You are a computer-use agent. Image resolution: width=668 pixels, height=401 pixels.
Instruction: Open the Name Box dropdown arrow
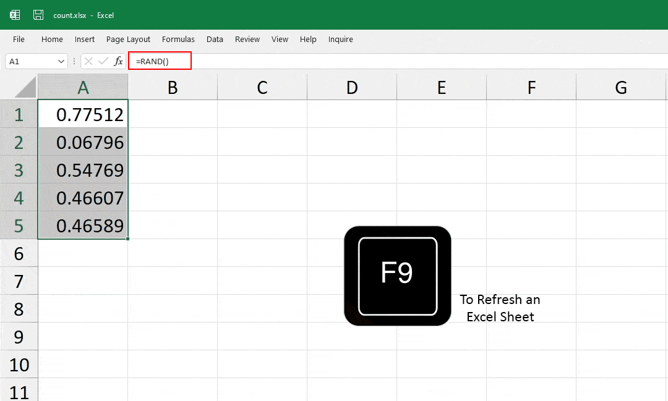click(x=60, y=61)
